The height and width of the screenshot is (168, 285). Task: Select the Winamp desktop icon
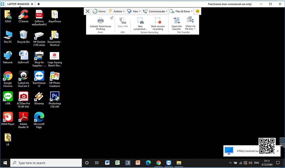pos(39,98)
